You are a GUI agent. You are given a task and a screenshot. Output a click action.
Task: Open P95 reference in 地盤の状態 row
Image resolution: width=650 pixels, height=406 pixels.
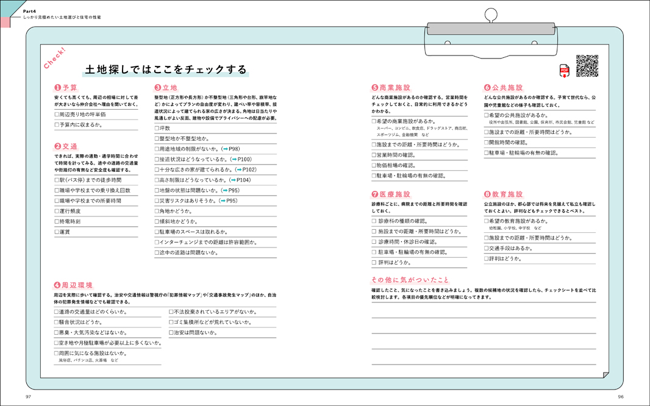[x=231, y=191]
